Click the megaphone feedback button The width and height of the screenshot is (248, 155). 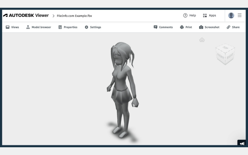[x=241, y=144]
